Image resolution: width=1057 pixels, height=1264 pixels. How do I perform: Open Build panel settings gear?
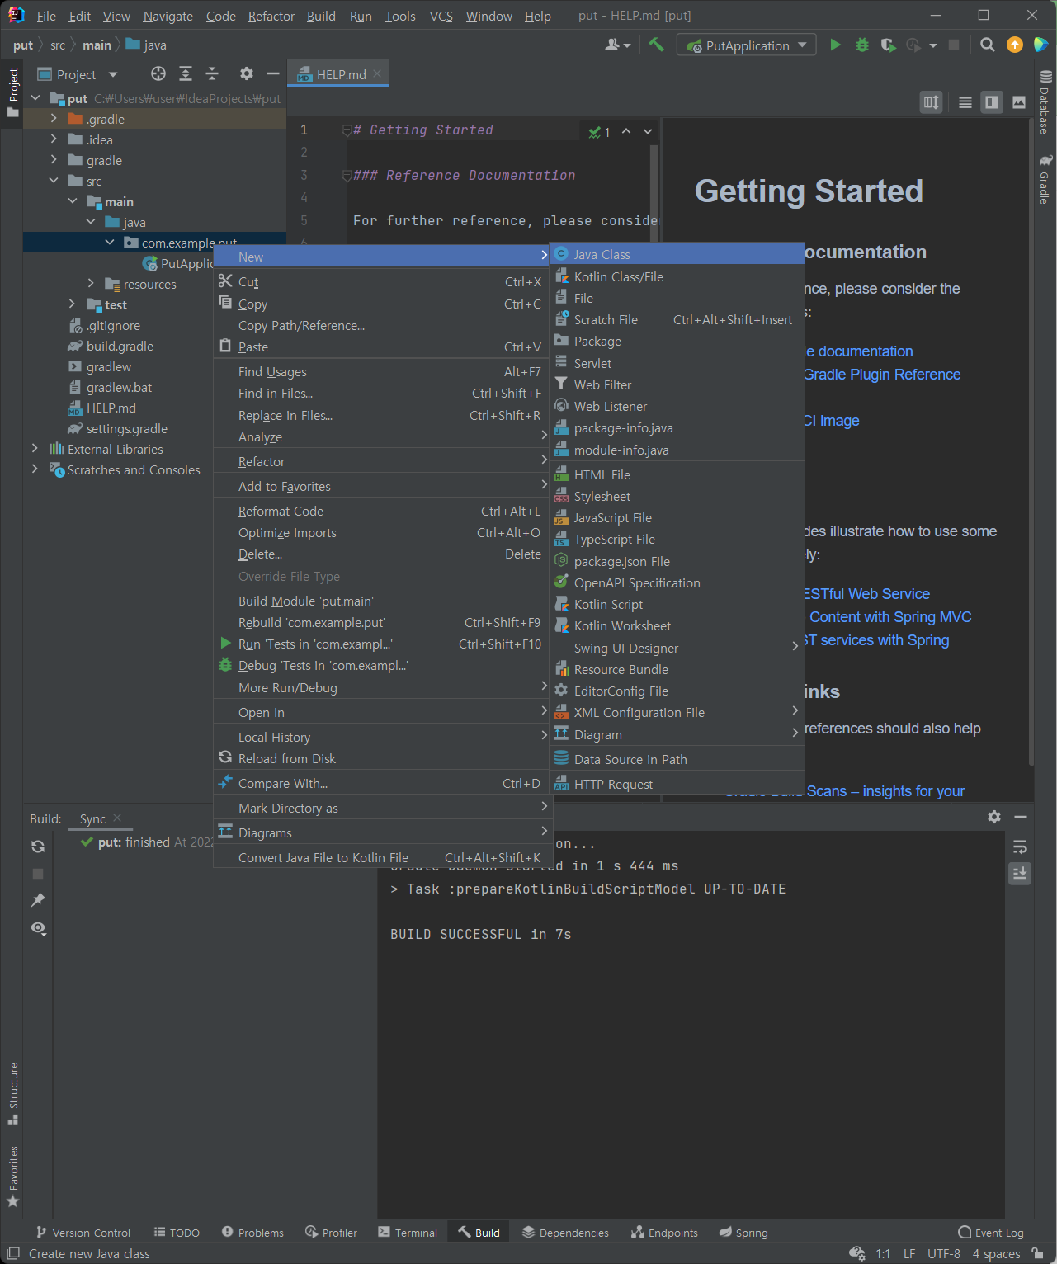pos(994,817)
